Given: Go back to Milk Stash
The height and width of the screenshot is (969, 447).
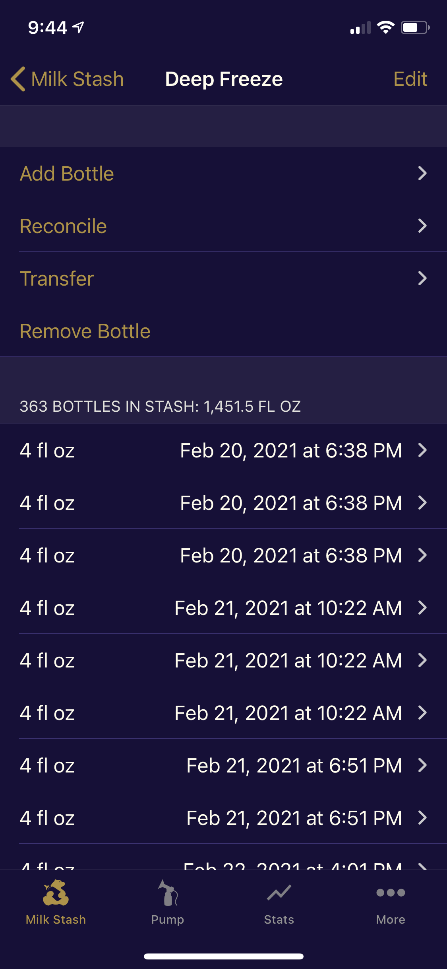Looking at the screenshot, I should [77, 79].
